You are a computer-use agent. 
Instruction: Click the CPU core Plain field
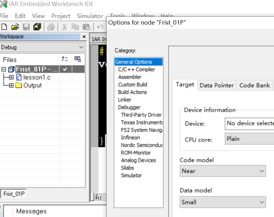pyautogui.click(x=249, y=139)
